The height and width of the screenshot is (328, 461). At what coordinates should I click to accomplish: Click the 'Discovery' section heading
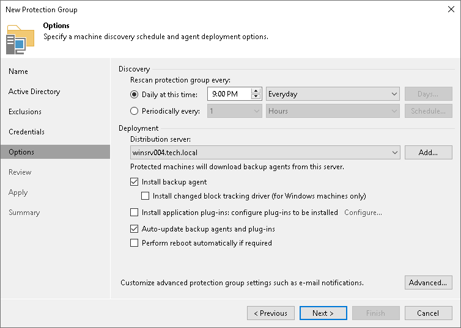[x=134, y=69]
